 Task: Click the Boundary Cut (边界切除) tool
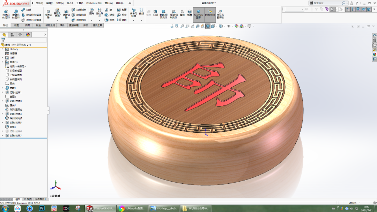(x=79, y=20)
